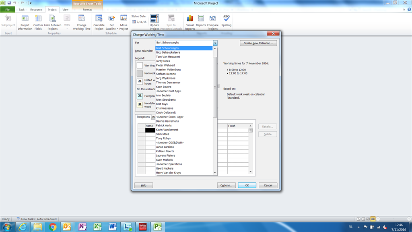Switch to Task ribbon tab

pos(22,10)
